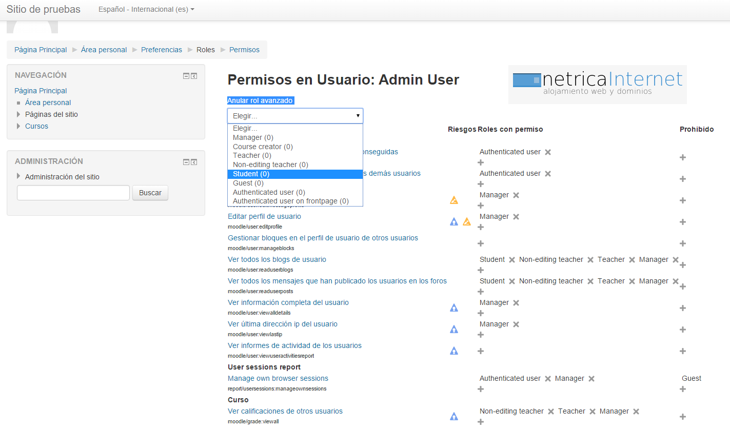Image resolution: width=730 pixels, height=430 pixels.
Task: Dock the ADMINISTRACIÓN block using its arrow icon
Action: click(194, 161)
